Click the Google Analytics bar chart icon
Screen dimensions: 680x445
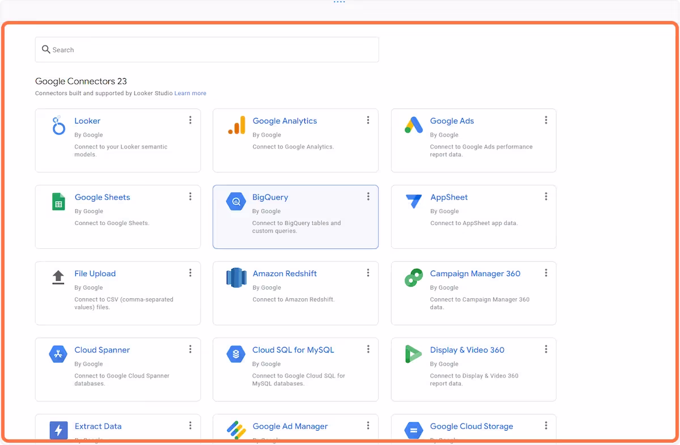(x=236, y=125)
